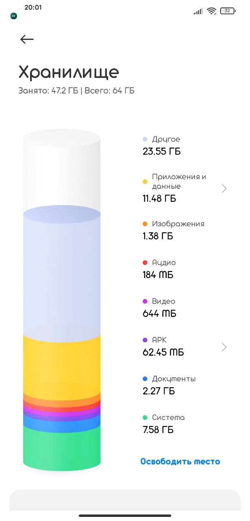The image size is (250, 521).
Task: Expand the APK category chevron
Action: (224, 347)
